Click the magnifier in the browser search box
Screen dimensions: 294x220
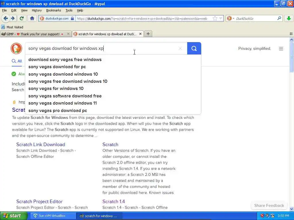[279, 18]
